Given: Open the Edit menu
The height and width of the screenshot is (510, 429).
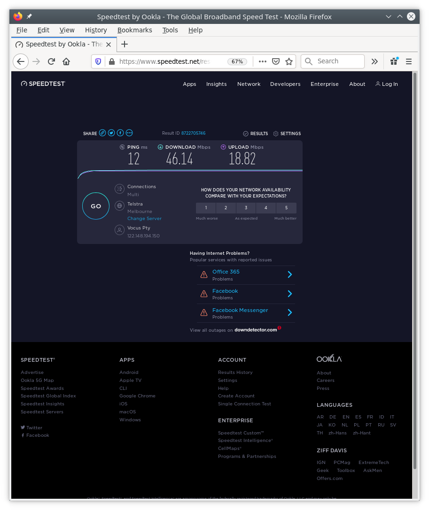Looking at the screenshot, I should tap(43, 30).
